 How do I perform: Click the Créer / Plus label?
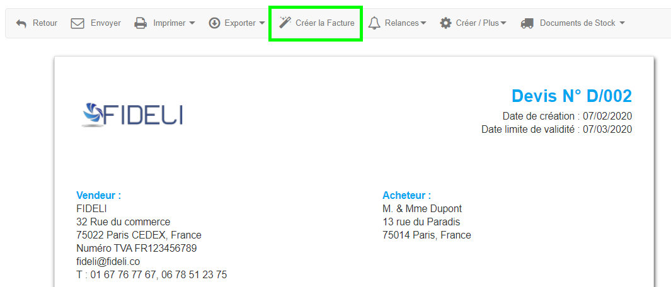[x=478, y=23]
